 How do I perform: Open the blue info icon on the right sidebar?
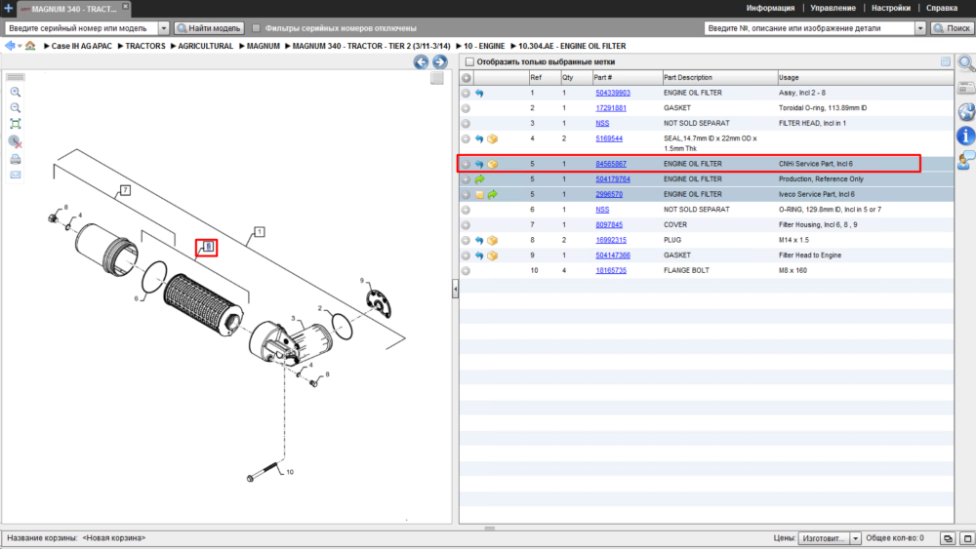click(x=966, y=136)
